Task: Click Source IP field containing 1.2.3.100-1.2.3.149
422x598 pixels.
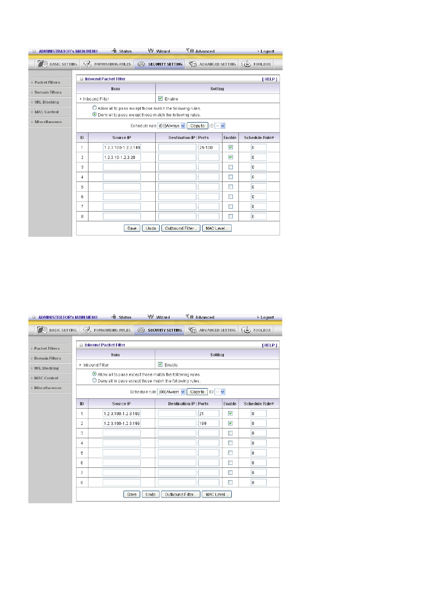Action: (122, 147)
